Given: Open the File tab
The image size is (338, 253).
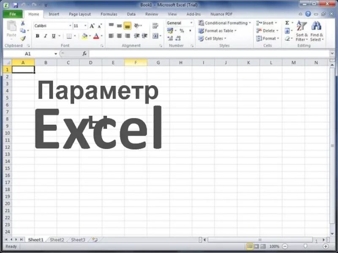Looking at the screenshot, I should pos(13,14).
